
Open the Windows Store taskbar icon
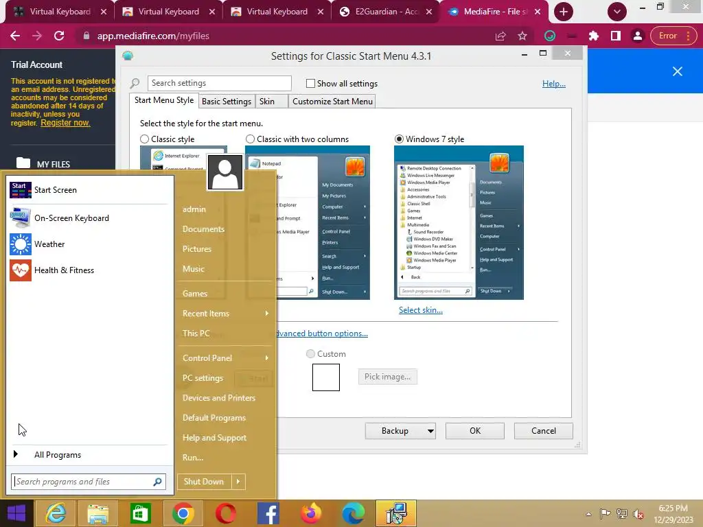click(140, 513)
